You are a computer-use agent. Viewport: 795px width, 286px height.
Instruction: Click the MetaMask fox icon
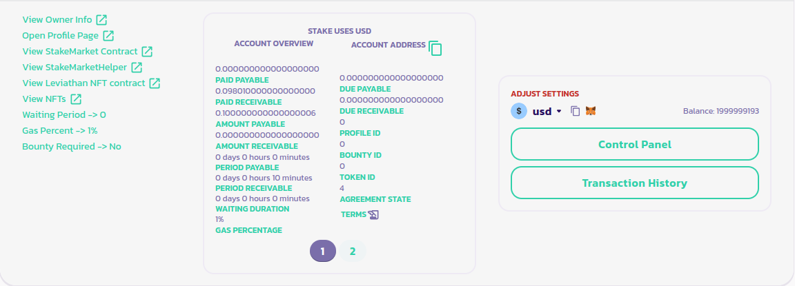pos(591,111)
